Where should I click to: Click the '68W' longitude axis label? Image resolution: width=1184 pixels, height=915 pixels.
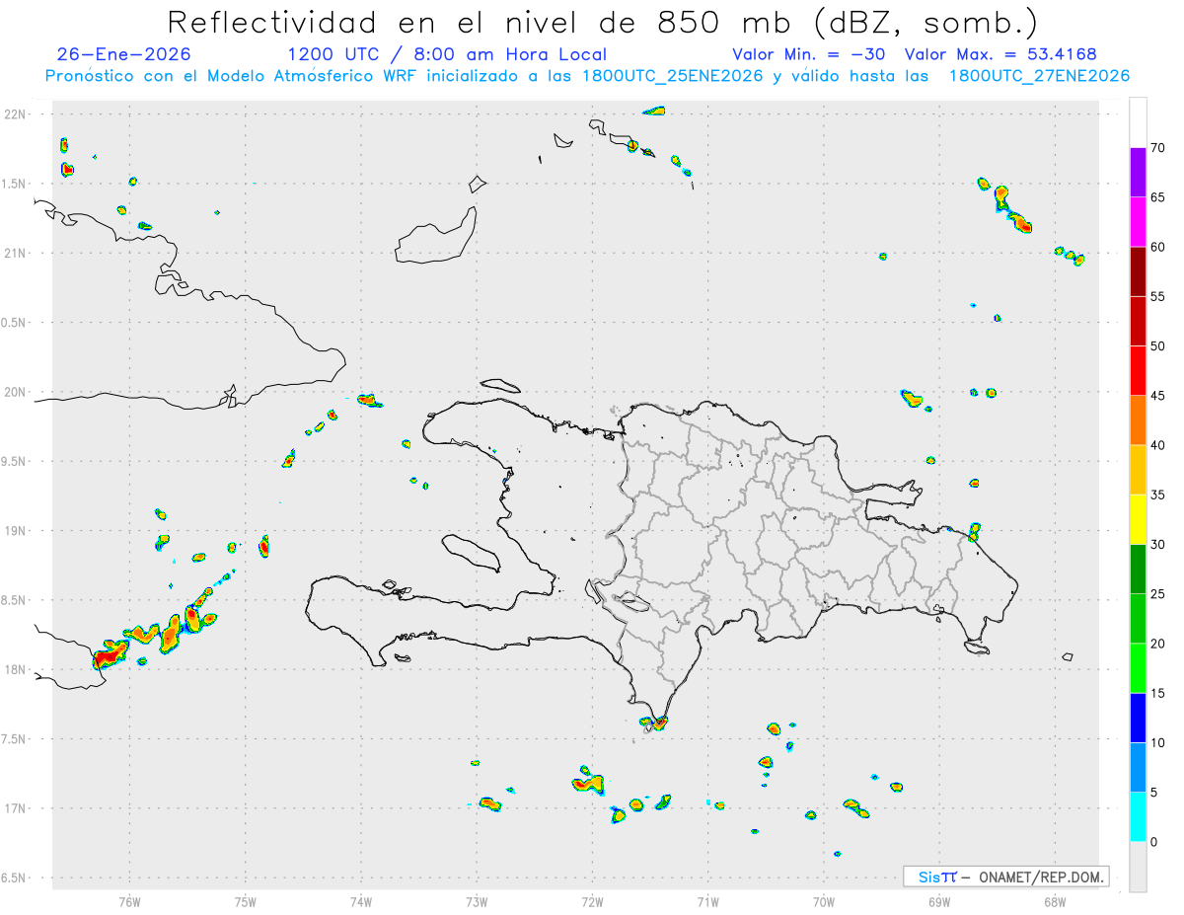[1055, 902]
